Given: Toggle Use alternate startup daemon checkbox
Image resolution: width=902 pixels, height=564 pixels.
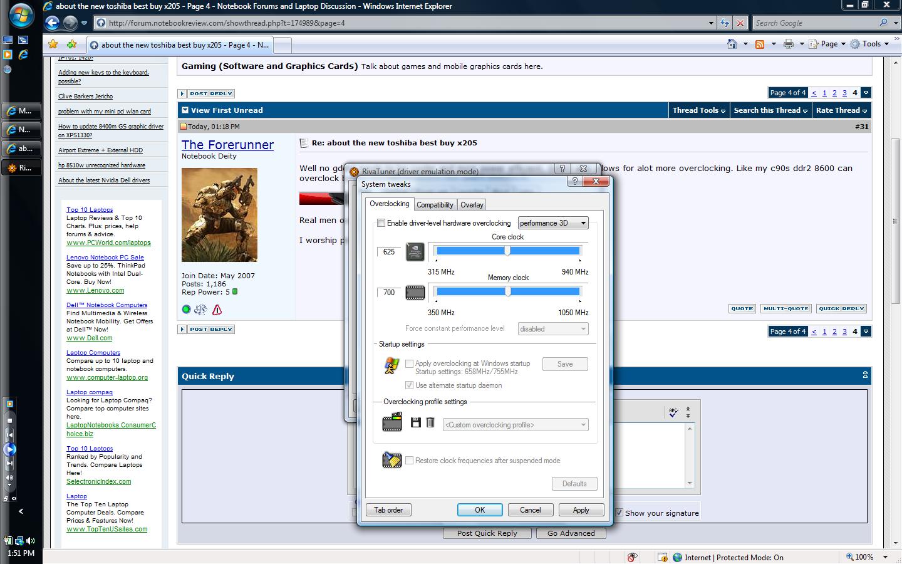Looking at the screenshot, I should pos(409,385).
